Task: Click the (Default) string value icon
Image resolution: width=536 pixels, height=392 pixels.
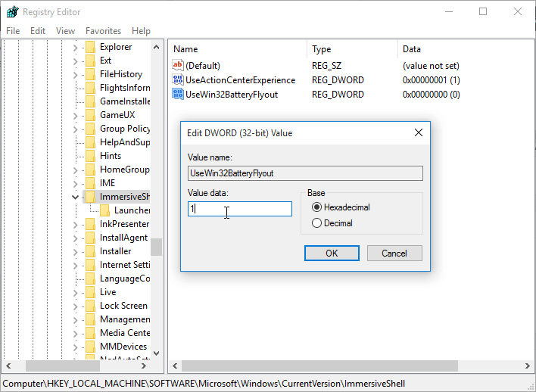Action: pos(178,65)
